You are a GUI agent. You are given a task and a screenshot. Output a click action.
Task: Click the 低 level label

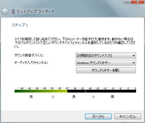pos(31,97)
